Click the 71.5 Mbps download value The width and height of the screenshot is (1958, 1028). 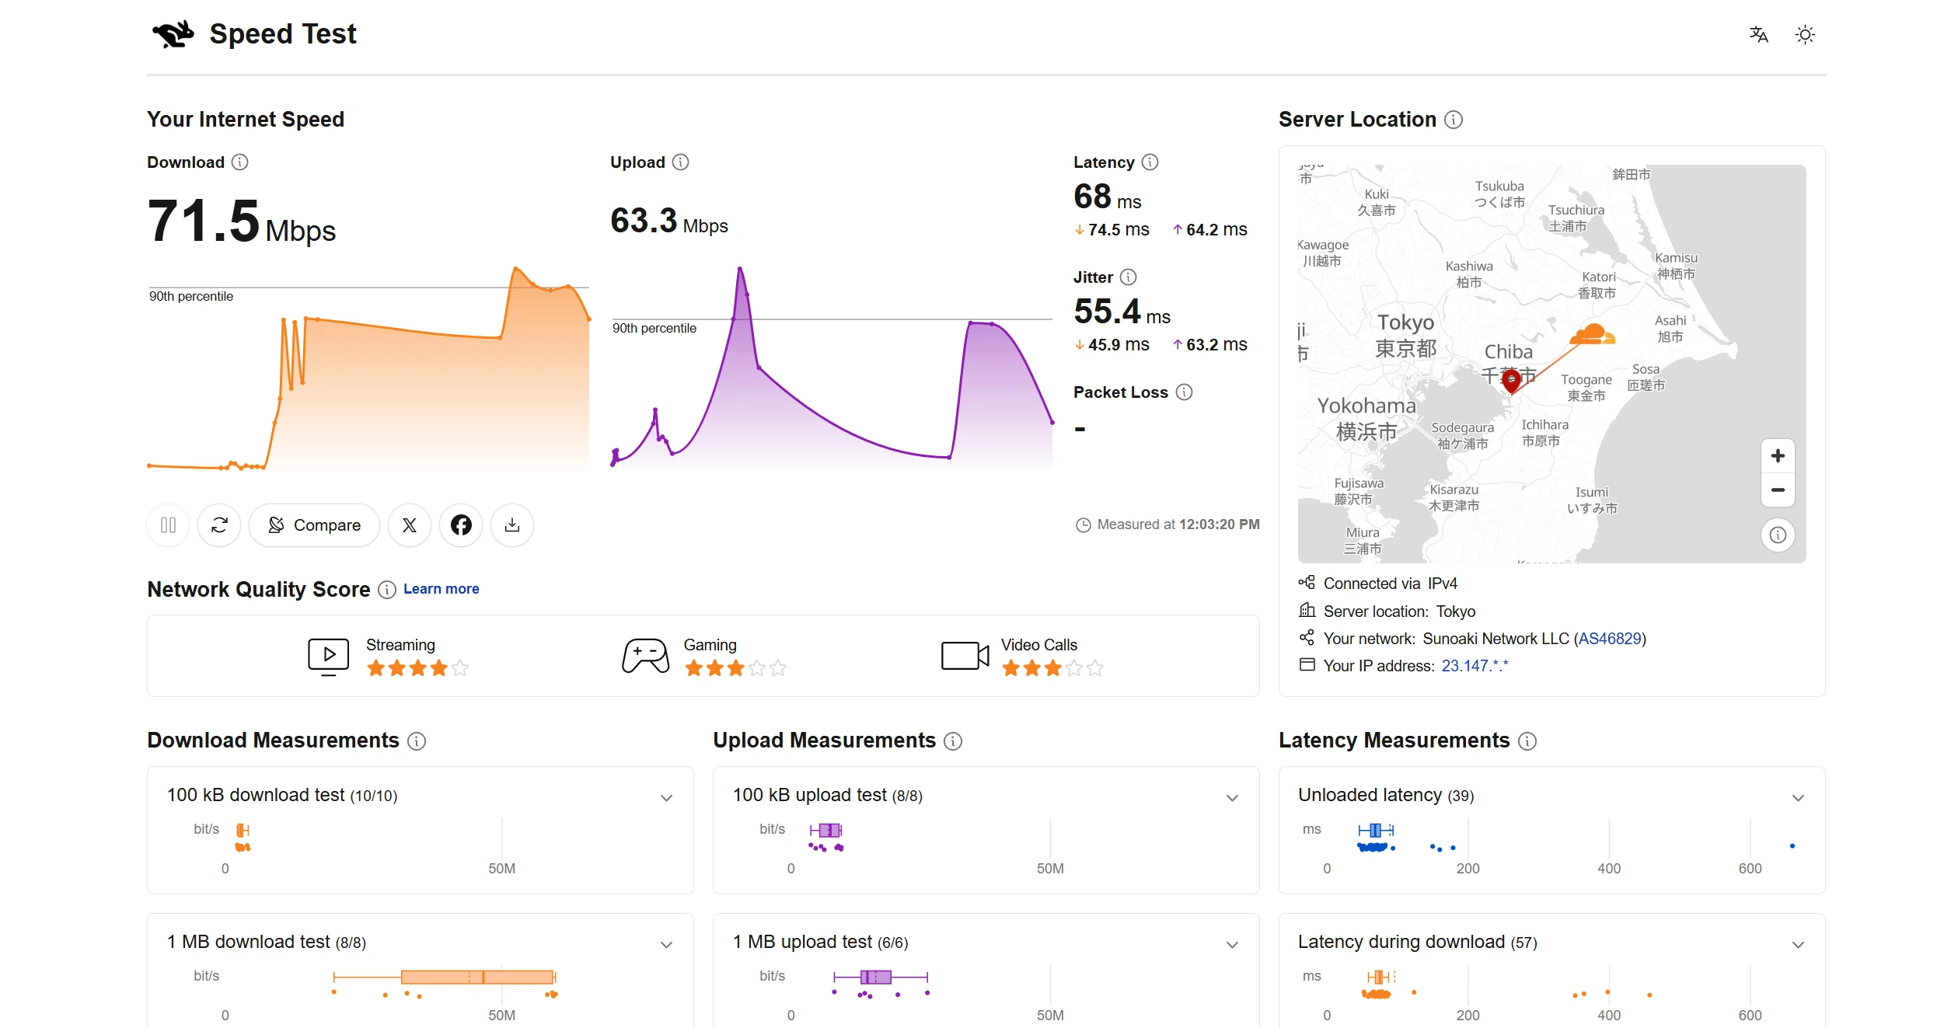coord(242,221)
